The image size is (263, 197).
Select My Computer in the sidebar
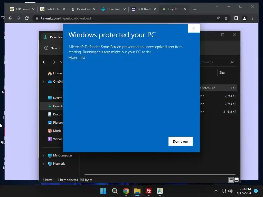tap(60, 155)
